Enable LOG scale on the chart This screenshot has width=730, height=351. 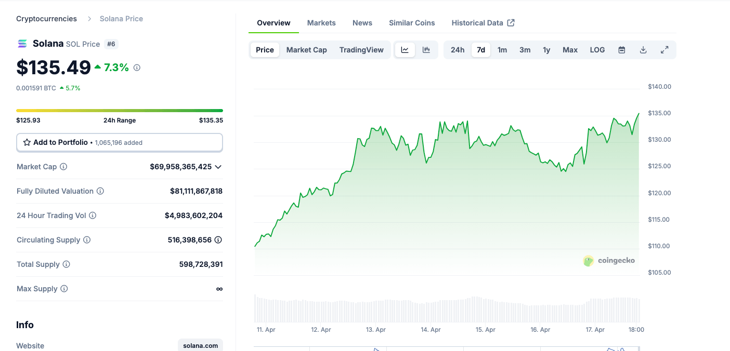click(597, 49)
